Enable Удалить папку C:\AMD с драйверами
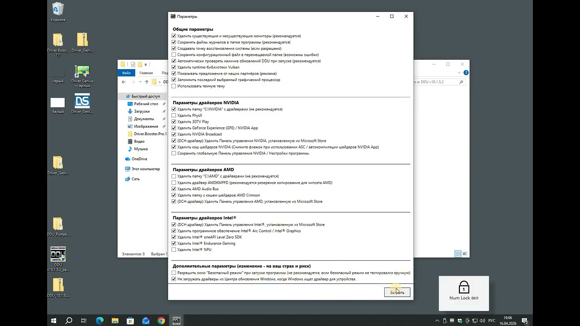 (174, 176)
